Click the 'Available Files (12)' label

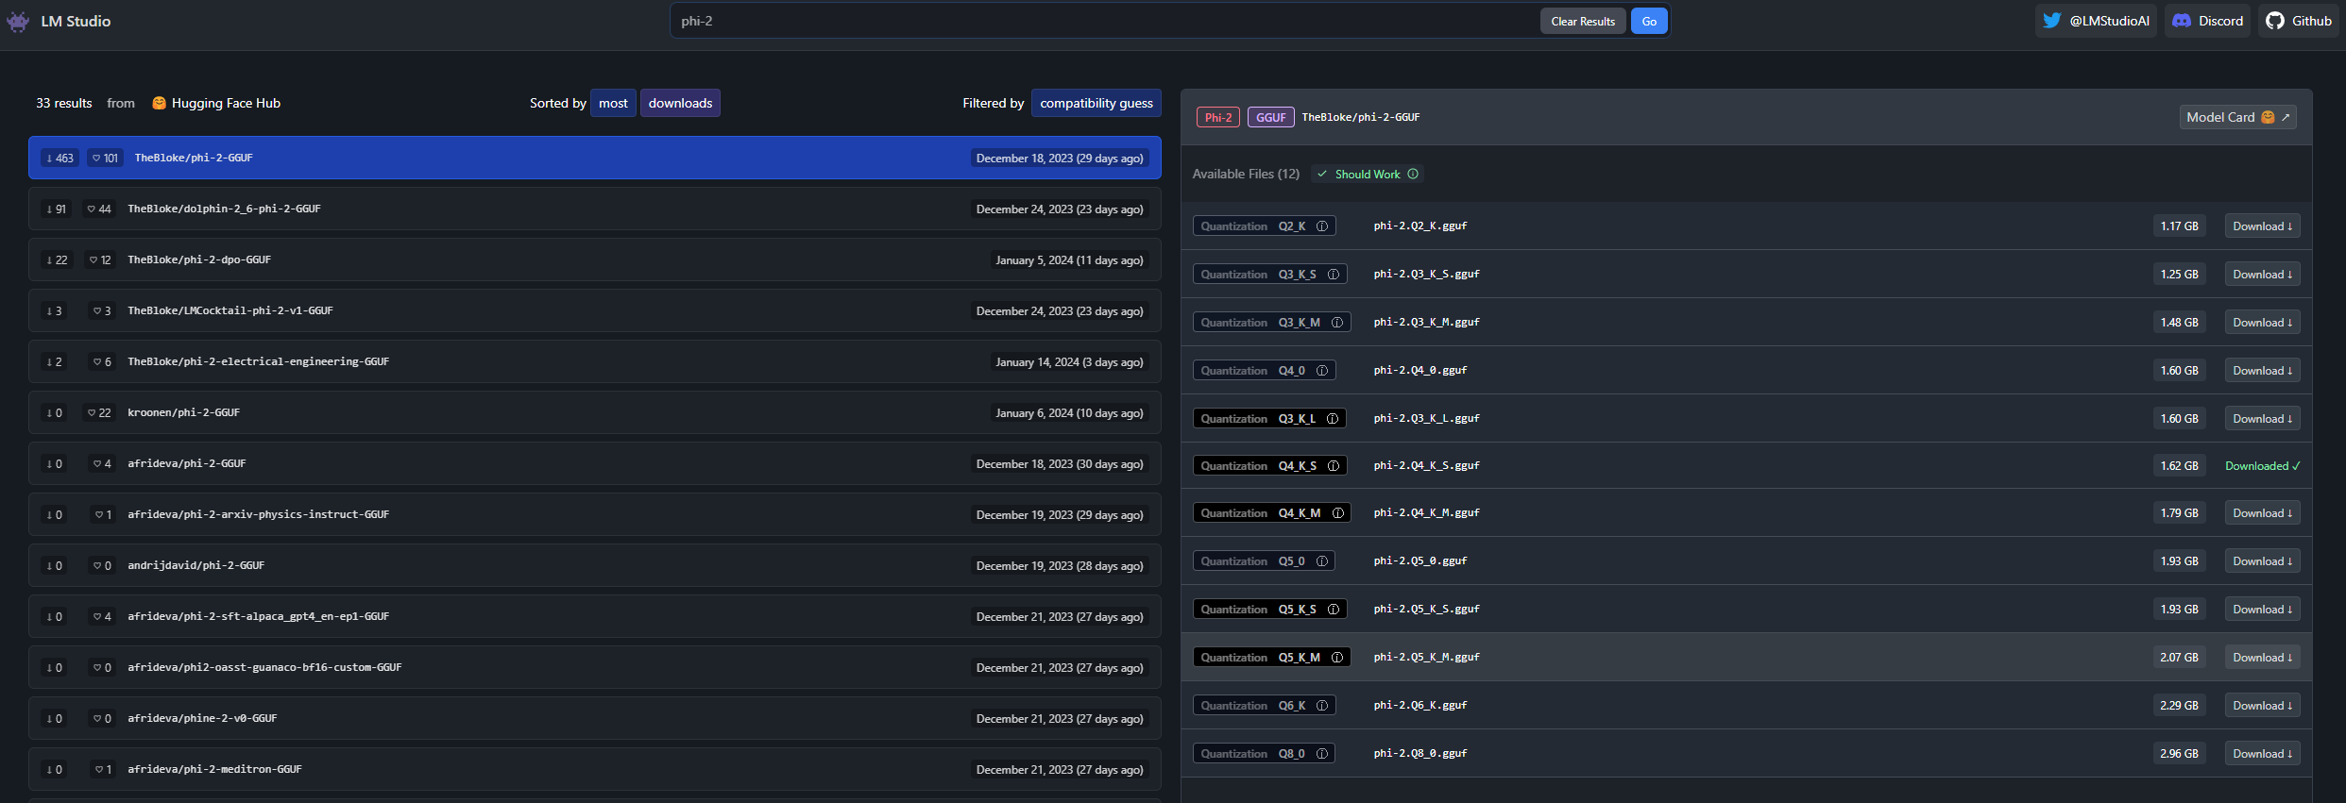pyautogui.click(x=1246, y=174)
